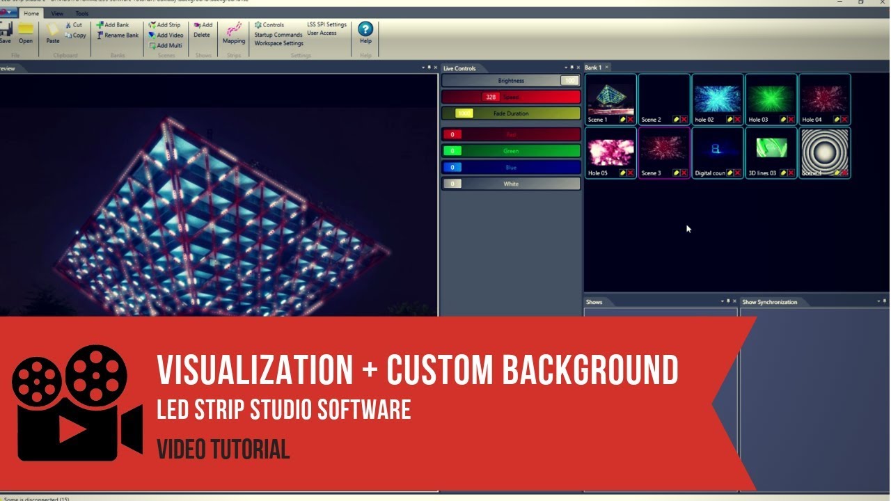
Task: Delete Hole 04 with its red X
Action: [845, 120]
